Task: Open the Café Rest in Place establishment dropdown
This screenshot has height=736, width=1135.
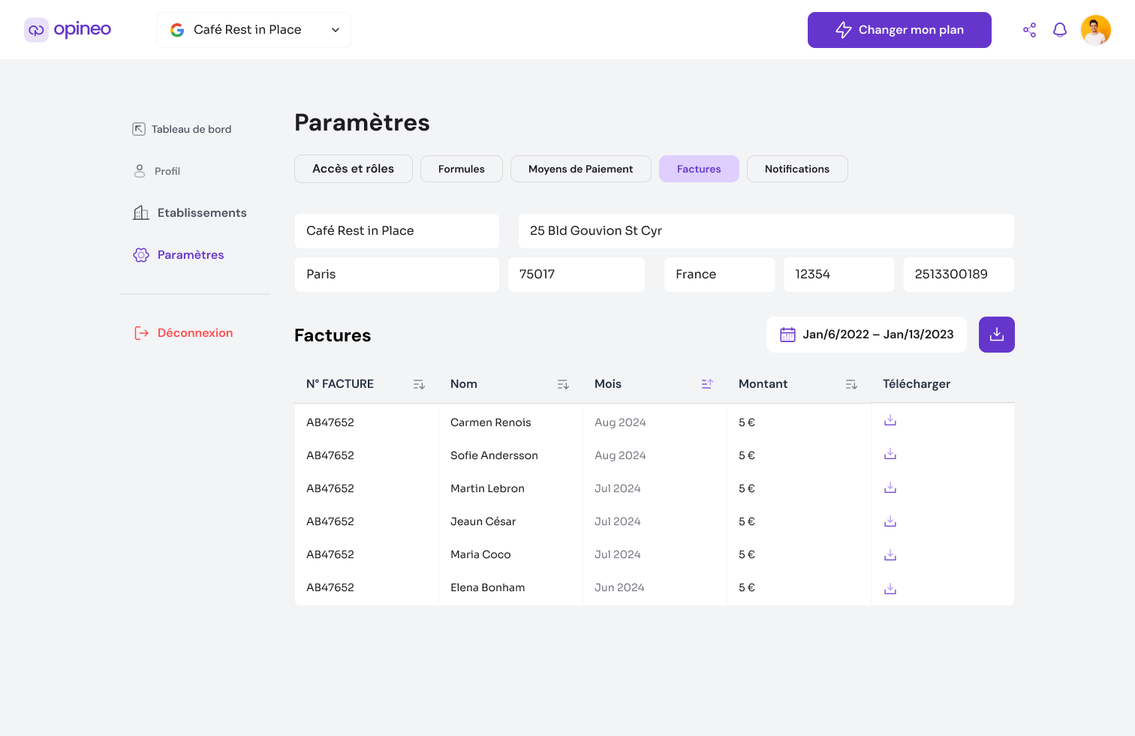Action: [x=253, y=29]
